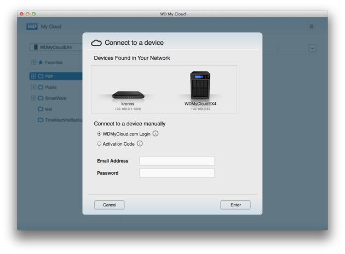Click the SmartWare folder icon
Viewport: 345px width, 254px height.
[41, 98]
